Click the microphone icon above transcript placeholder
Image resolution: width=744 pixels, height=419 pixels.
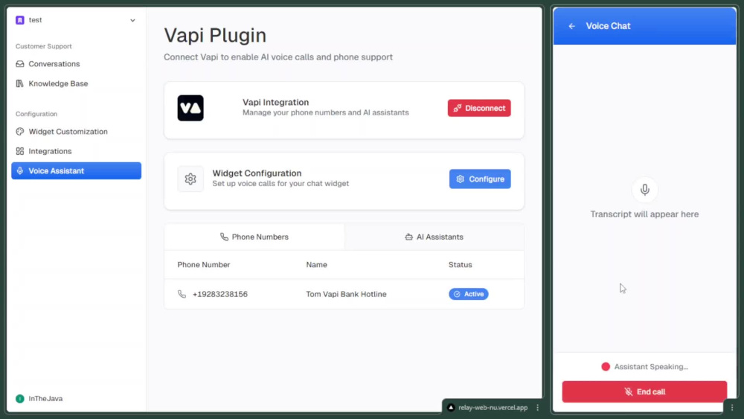point(644,190)
